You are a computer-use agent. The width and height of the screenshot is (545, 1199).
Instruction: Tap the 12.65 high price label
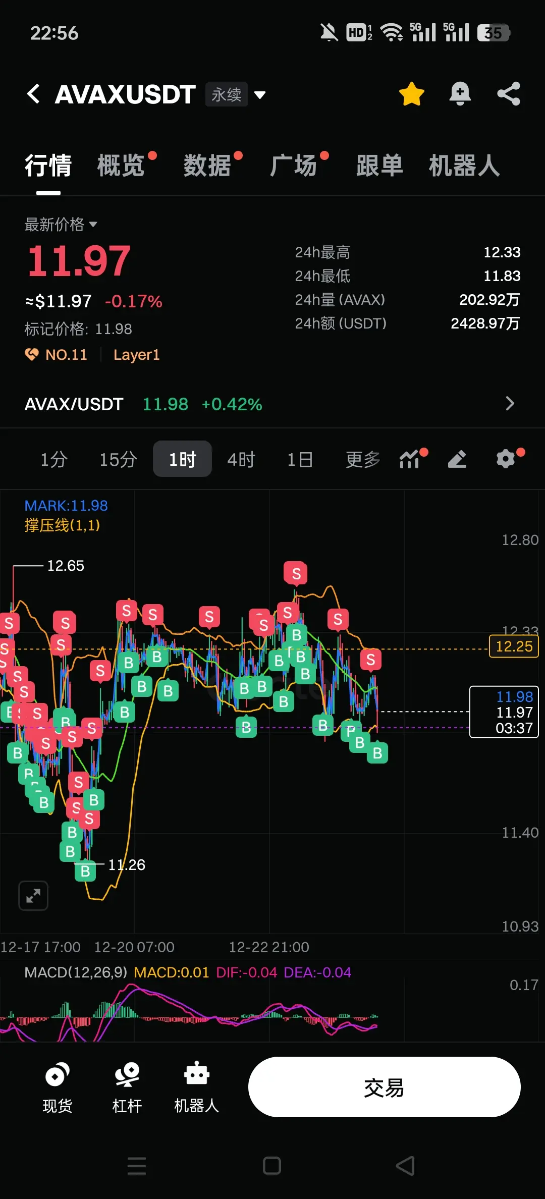click(x=66, y=566)
